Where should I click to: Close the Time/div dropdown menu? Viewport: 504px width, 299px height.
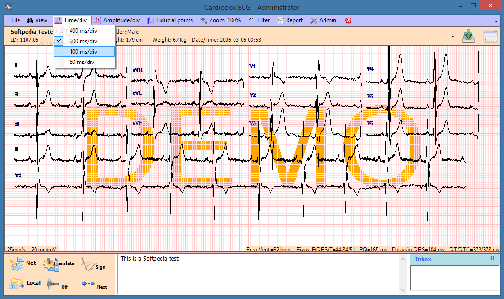click(x=72, y=20)
